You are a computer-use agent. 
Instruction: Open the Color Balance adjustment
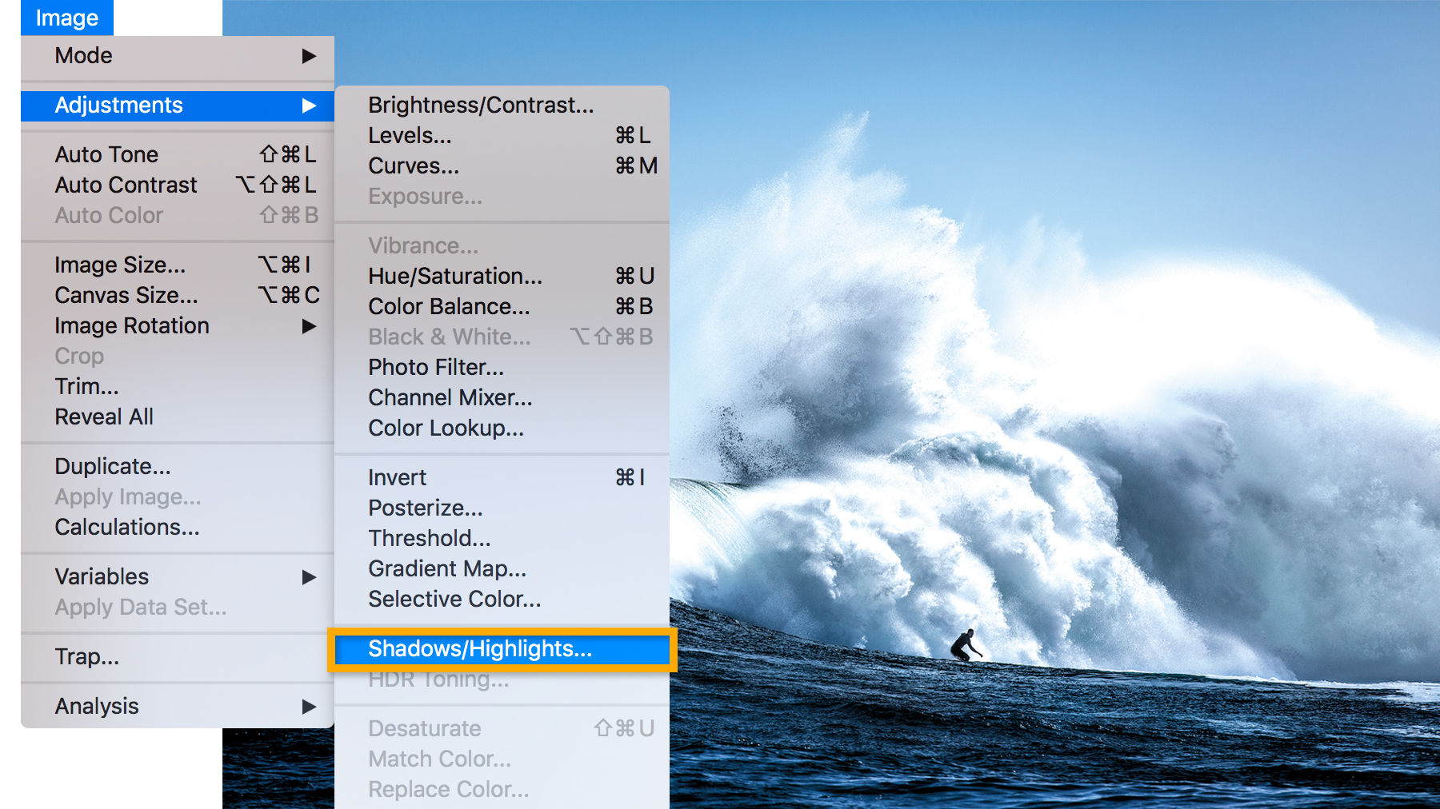click(447, 306)
